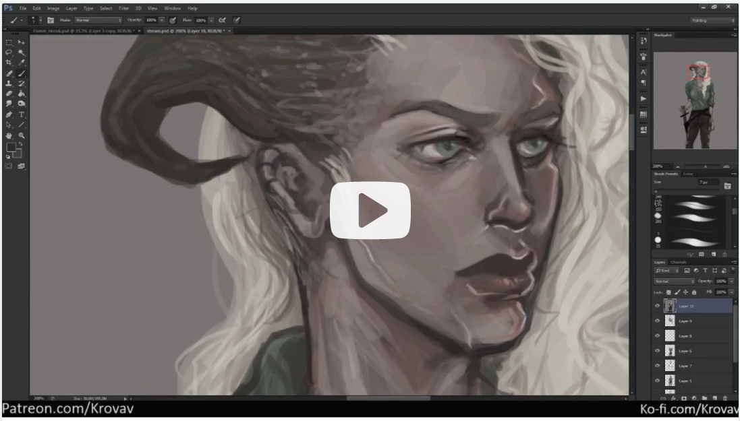
Task: Open brush Flow dropdown arrow
Action: click(211, 20)
